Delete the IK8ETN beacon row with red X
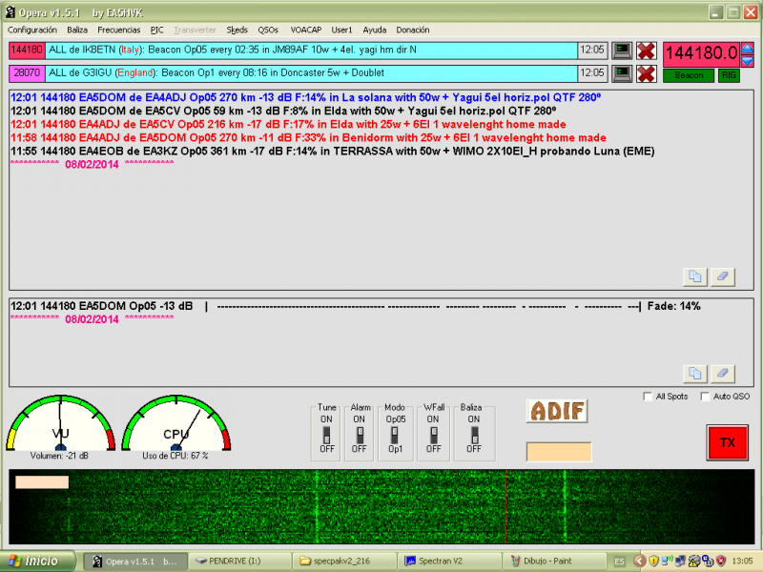Screen dimensions: 763x572 point(647,51)
